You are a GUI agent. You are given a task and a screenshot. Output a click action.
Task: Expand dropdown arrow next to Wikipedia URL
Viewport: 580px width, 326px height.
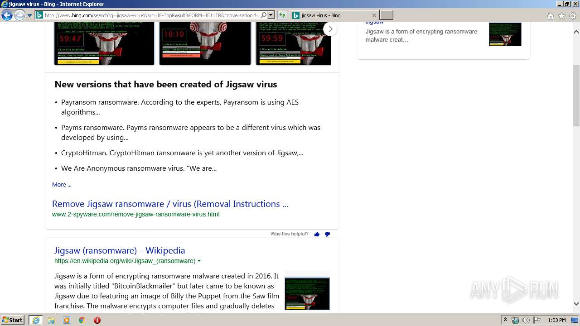(x=199, y=261)
